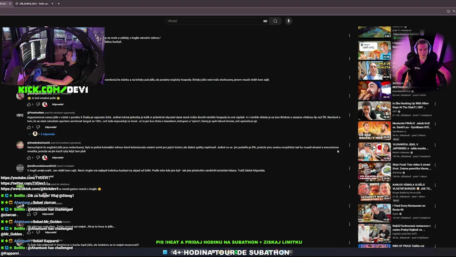Open the three-dot menu for the 'KARLOS VÉMOLA' video
Viewport: 456px width, 257px height.
click(x=435, y=186)
